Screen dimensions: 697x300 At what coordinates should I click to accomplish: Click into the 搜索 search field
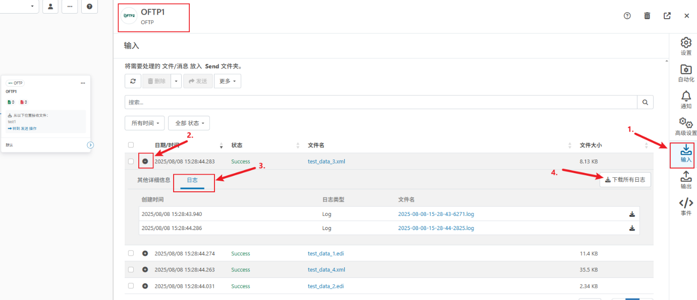click(x=381, y=102)
